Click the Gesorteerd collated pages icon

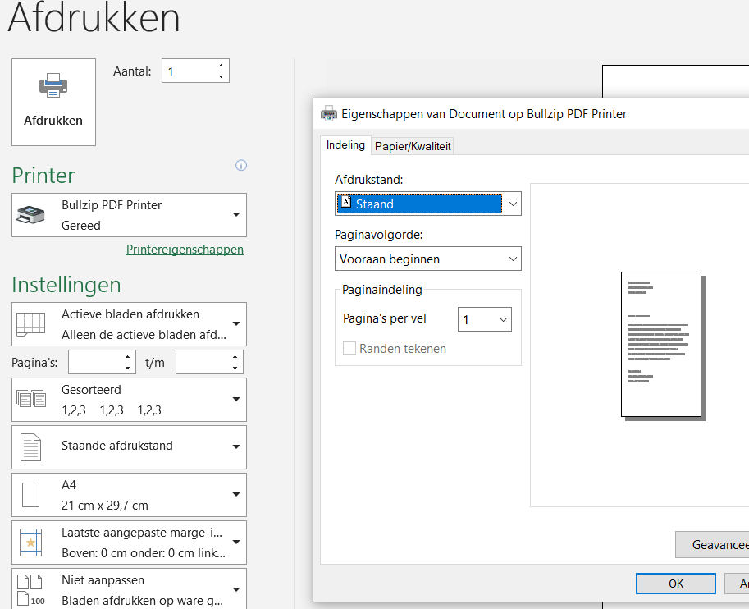pos(31,400)
